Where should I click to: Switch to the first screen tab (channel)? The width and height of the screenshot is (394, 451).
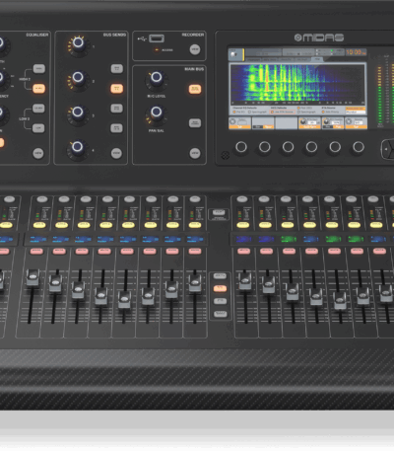[x=253, y=59]
